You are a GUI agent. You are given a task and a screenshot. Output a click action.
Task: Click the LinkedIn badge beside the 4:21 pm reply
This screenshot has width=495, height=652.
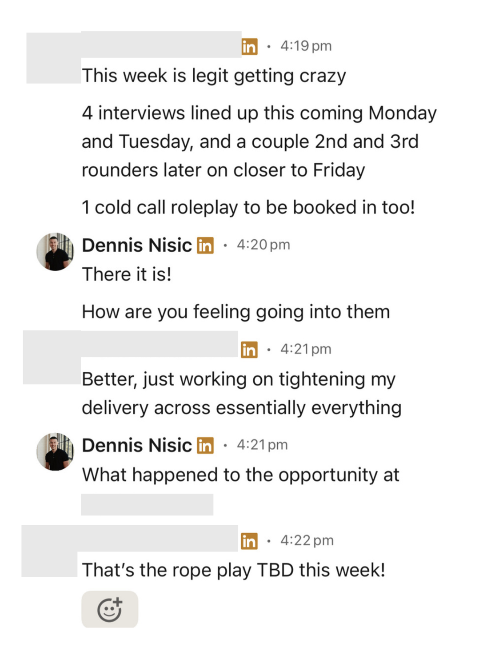[x=250, y=350]
